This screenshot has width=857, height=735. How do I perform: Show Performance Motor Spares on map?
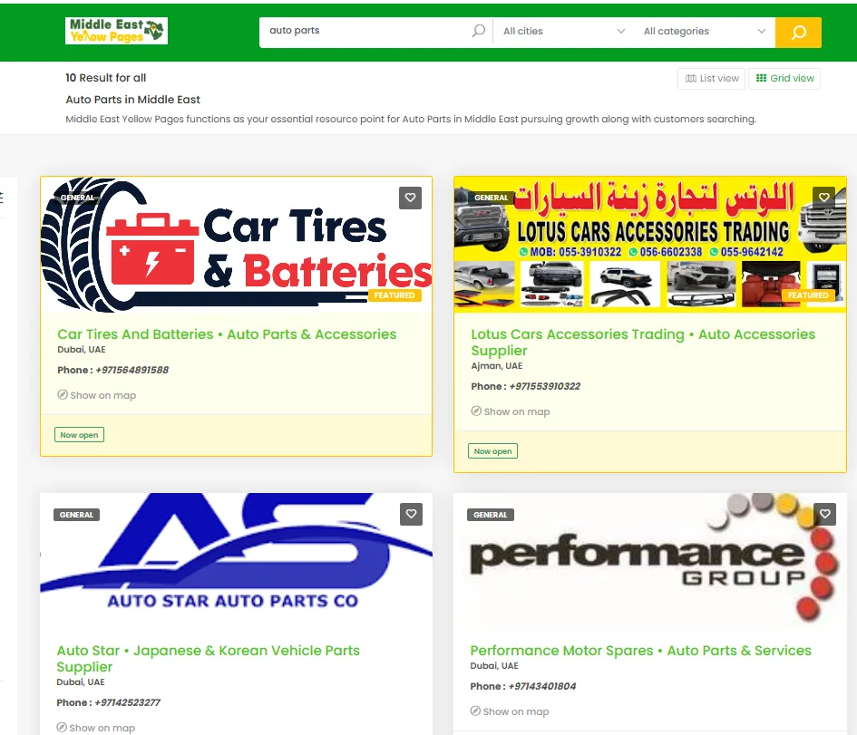[x=510, y=711]
